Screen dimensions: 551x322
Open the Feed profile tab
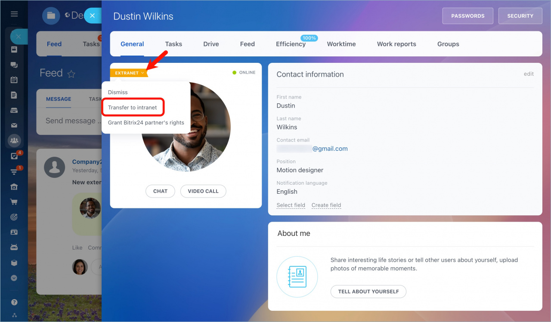[248, 44]
